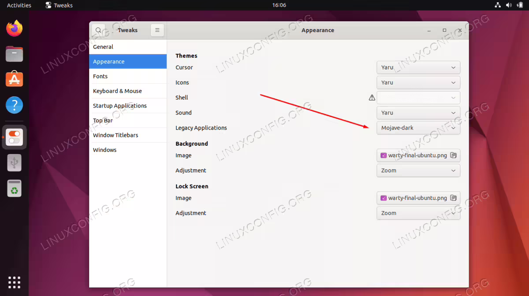Select Appearance in the sidebar
Viewport: 529px width, 296px height.
(x=128, y=62)
